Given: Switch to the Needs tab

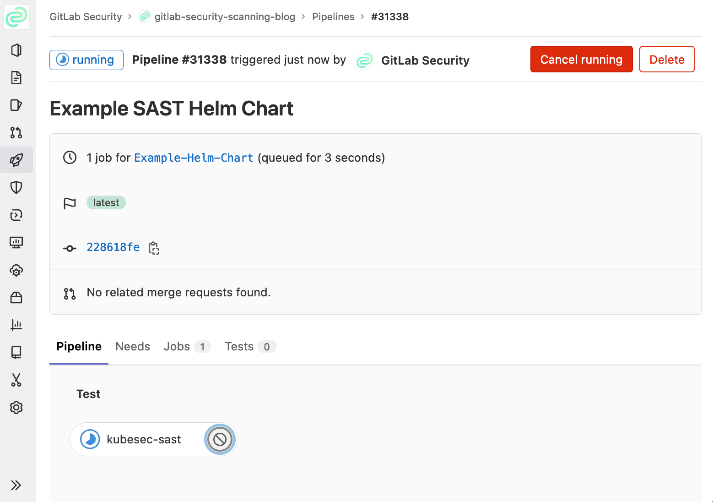Looking at the screenshot, I should [x=133, y=347].
